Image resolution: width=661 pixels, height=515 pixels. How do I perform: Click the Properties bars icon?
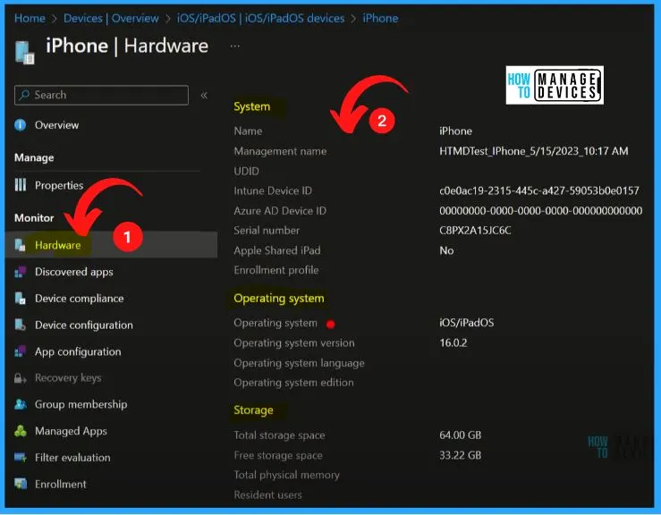pos(21,184)
